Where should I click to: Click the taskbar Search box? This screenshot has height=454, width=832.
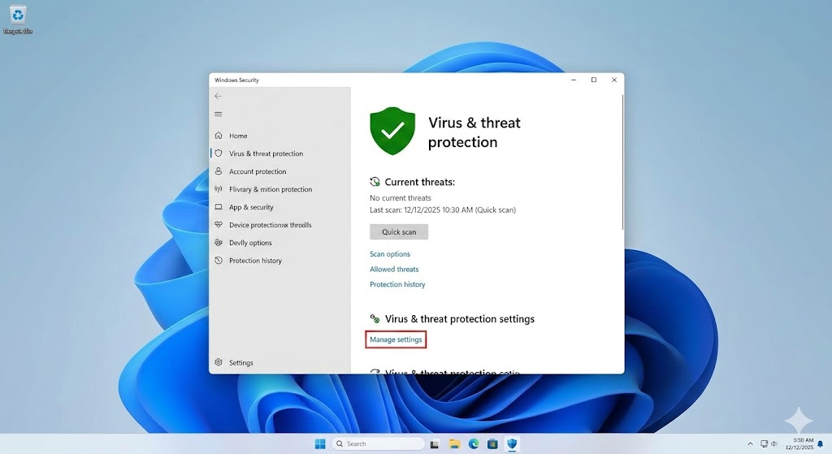[x=379, y=444]
